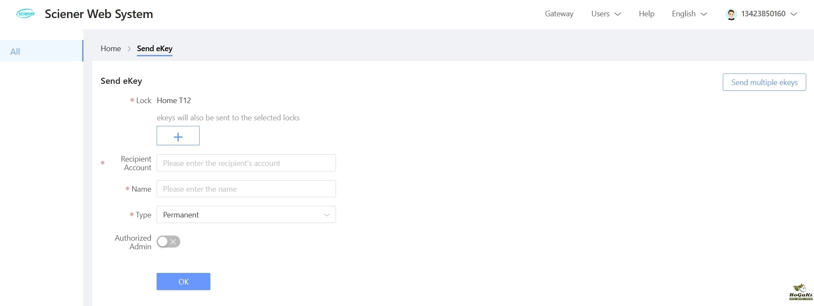Screen dimensions: 814x306
Task: Open the Help menu item
Action: (x=646, y=14)
